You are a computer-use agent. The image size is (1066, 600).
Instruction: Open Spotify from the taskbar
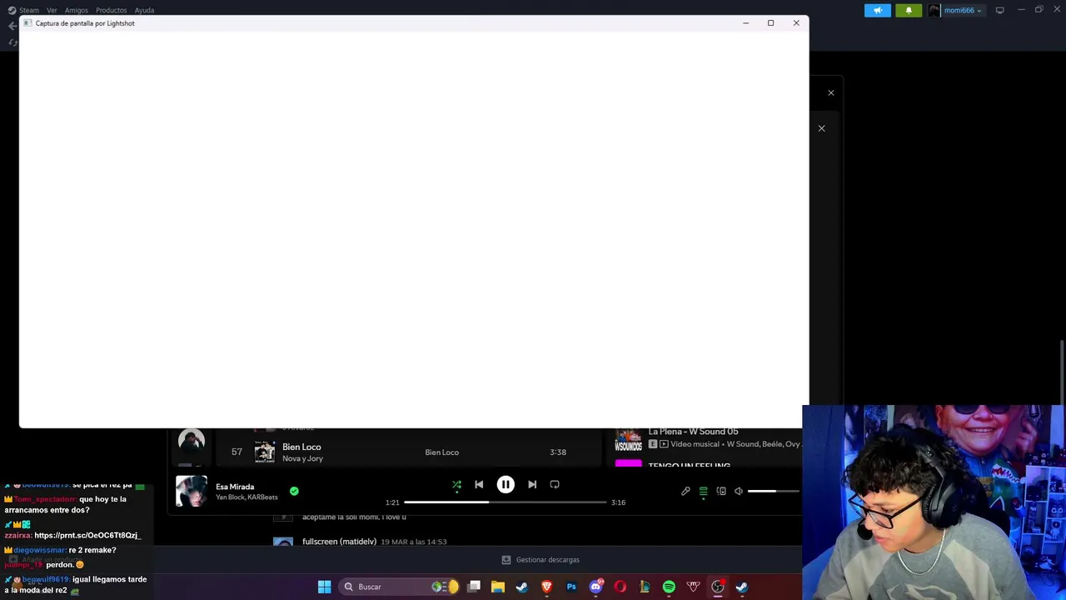(669, 587)
